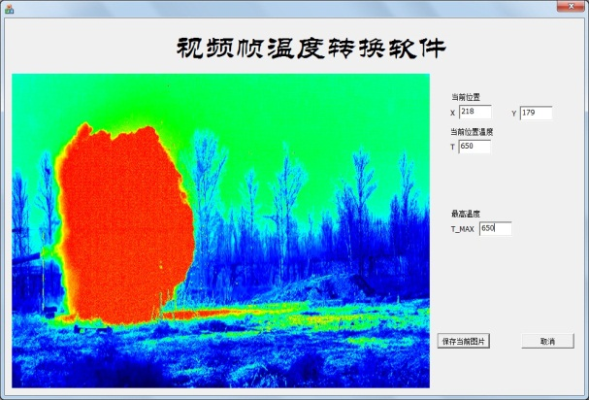The width and height of the screenshot is (589, 400).
Task: Focus the X coordinate input field
Action: [x=474, y=113]
